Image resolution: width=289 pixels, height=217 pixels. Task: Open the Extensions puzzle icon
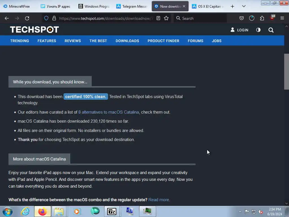point(262,18)
